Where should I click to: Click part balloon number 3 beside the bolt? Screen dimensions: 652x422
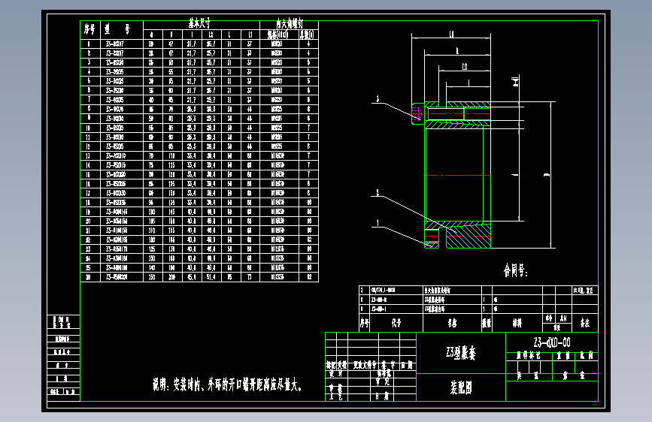coord(378,99)
